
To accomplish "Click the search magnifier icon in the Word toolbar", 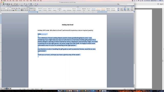I will tap(118, 4).
